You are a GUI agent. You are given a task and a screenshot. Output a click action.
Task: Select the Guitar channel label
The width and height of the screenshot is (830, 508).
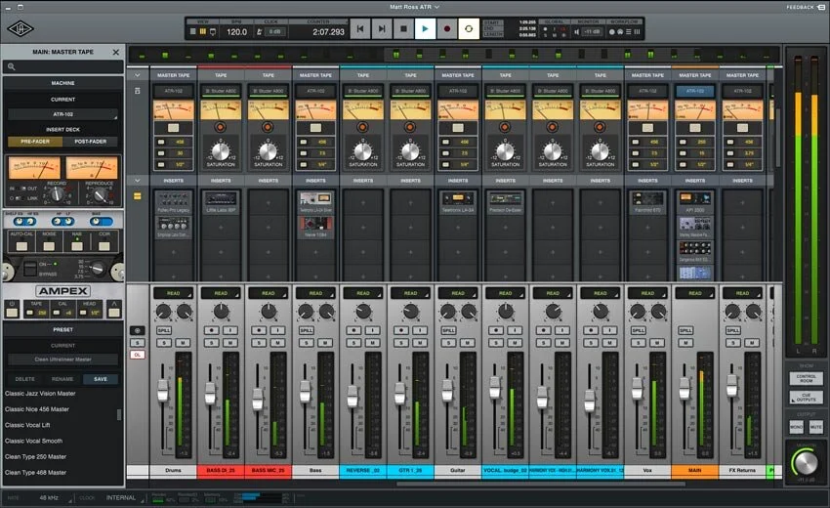coord(458,471)
